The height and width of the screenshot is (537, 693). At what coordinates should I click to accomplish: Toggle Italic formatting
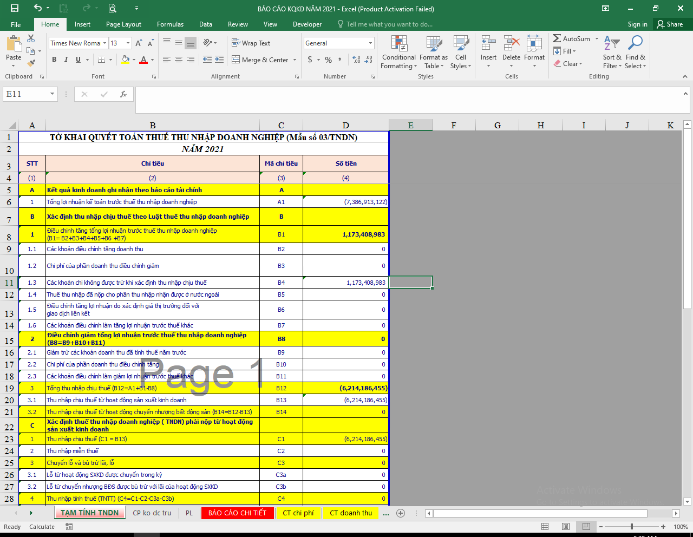pyautogui.click(x=66, y=60)
